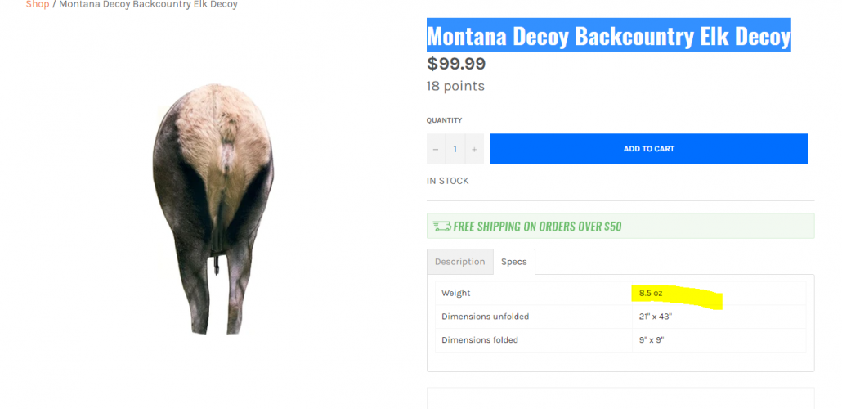The image size is (842, 409).
Task: Click the Weight label in specs table
Action: [456, 293]
